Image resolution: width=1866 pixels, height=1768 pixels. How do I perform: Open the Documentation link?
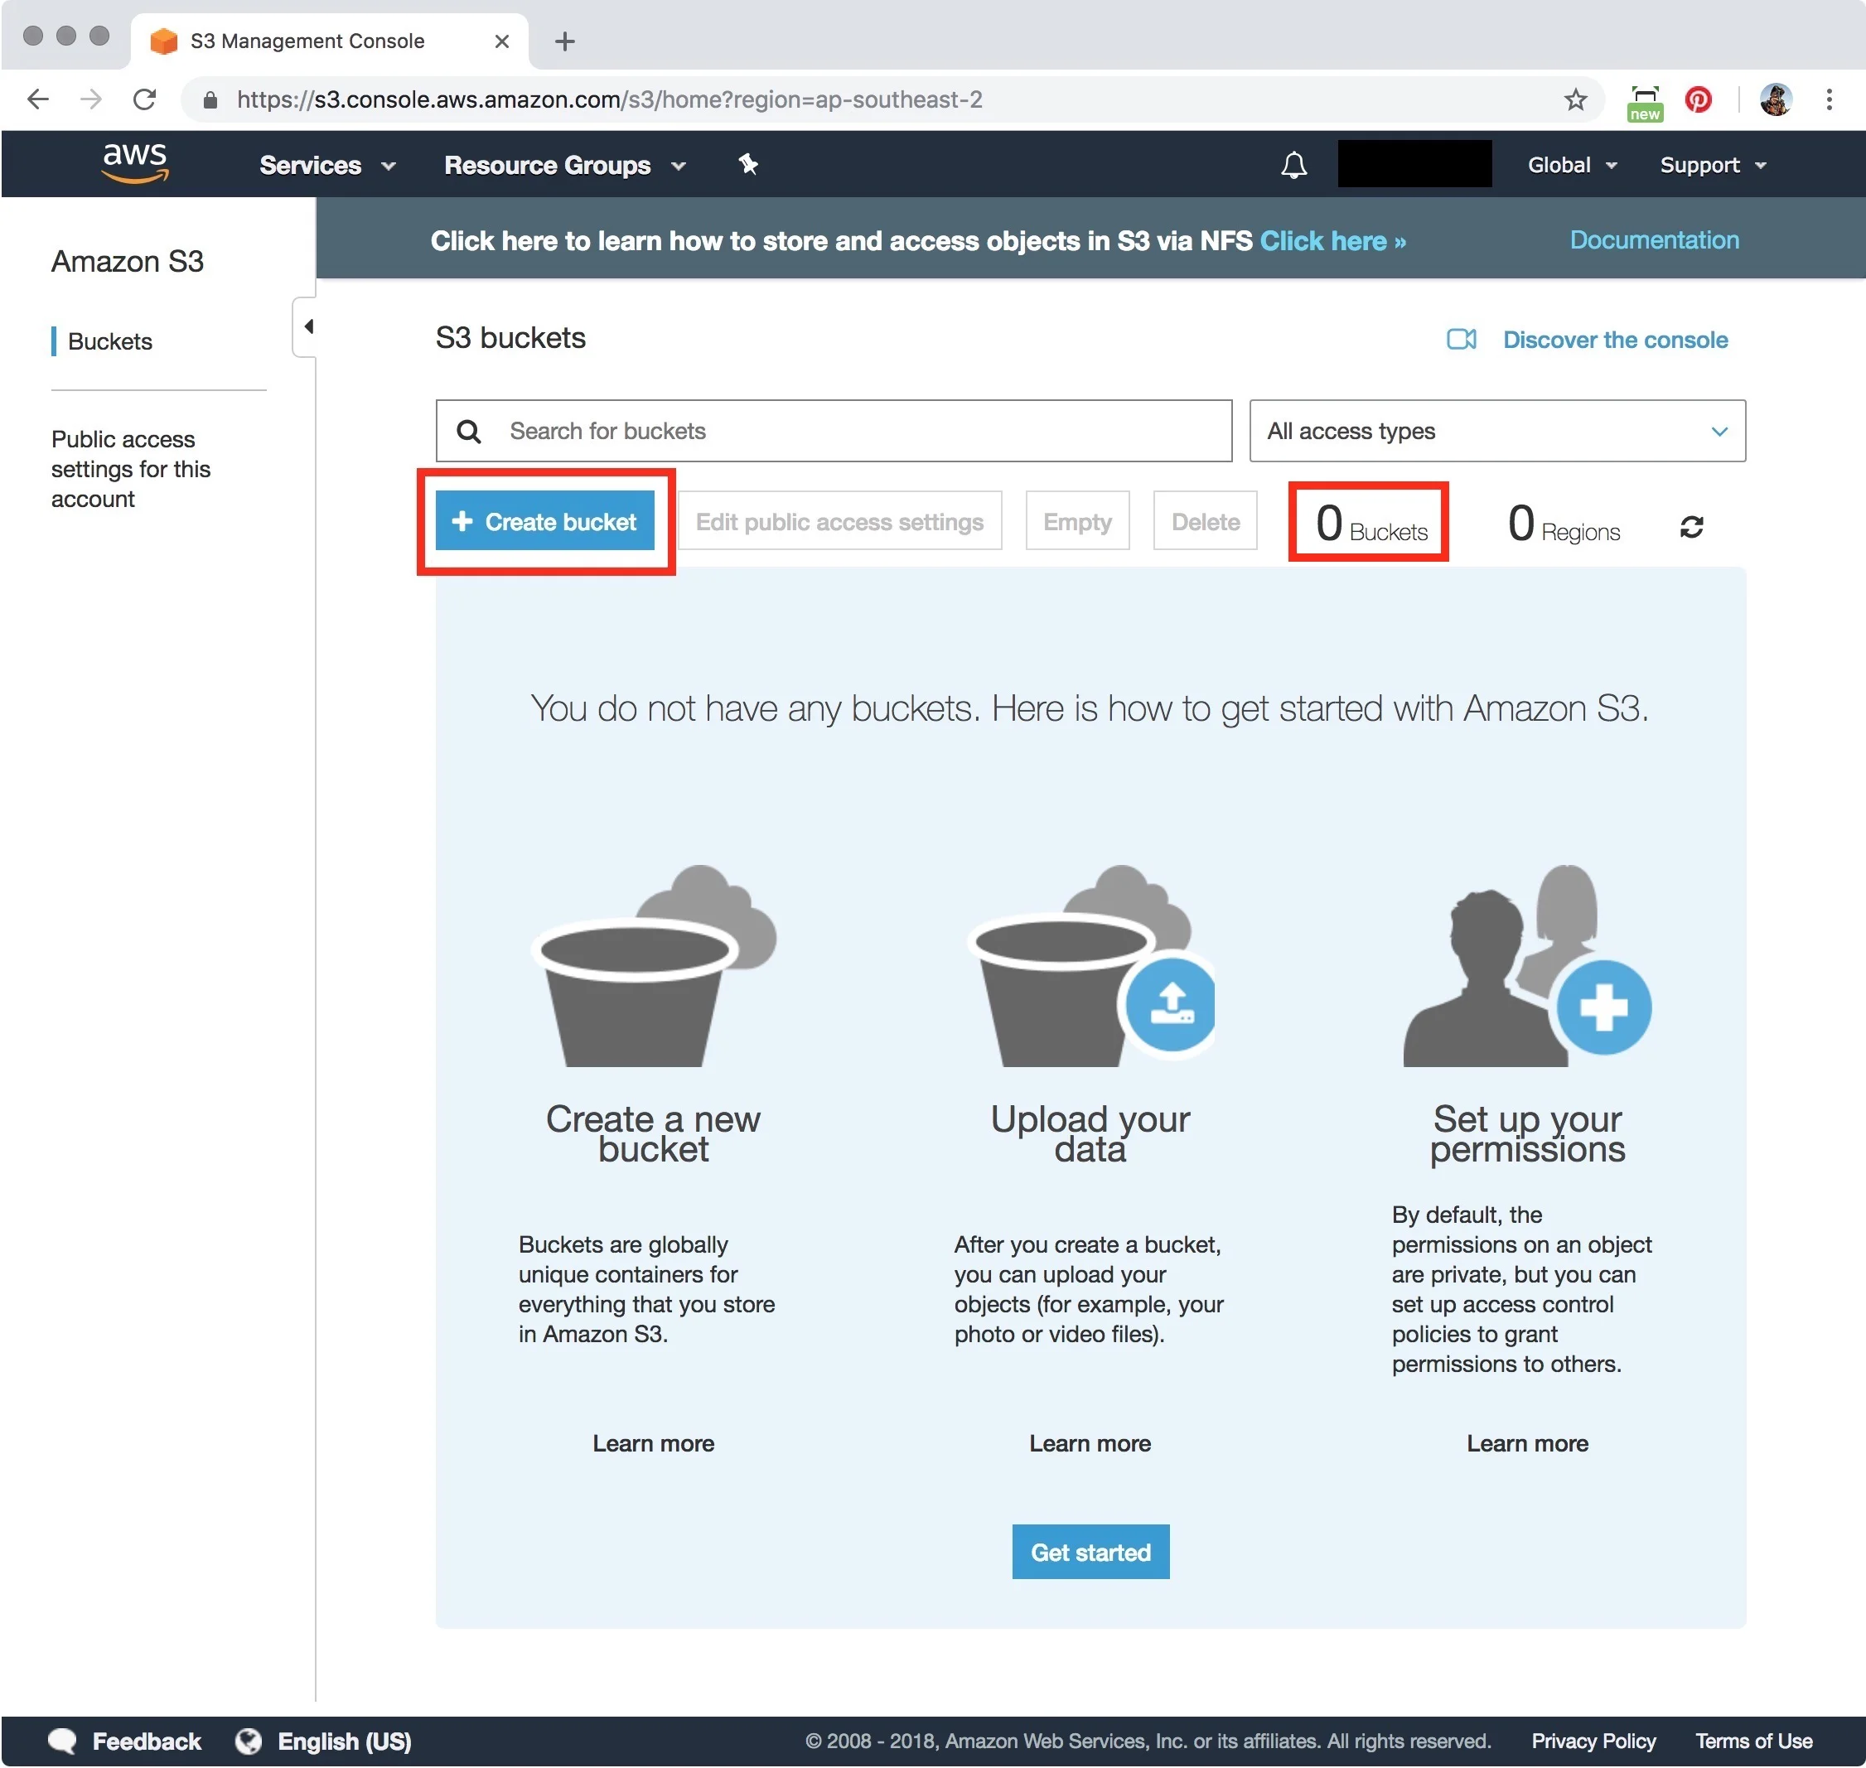[x=1654, y=240]
